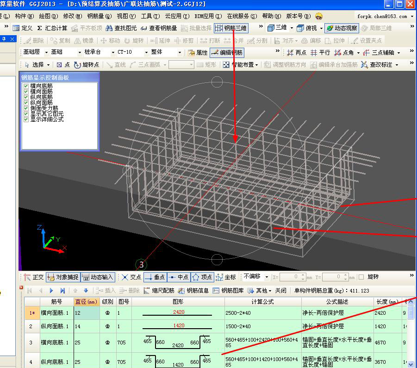
Task: Open 智能布置 smart layout tool
Action: point(238,65)
